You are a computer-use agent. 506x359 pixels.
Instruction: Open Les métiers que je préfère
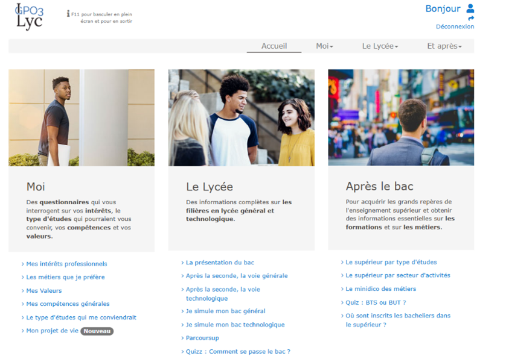point(65,277)
